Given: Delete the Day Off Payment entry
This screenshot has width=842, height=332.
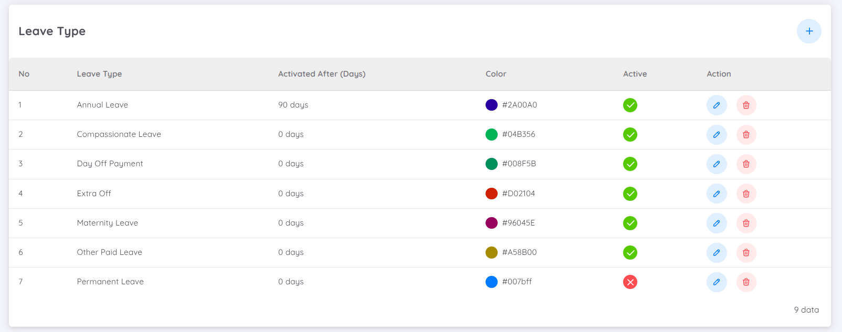Looking at the screenshot, I should (746, 164).
